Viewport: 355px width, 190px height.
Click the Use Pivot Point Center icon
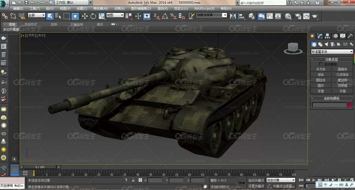(x=128, y=16)
